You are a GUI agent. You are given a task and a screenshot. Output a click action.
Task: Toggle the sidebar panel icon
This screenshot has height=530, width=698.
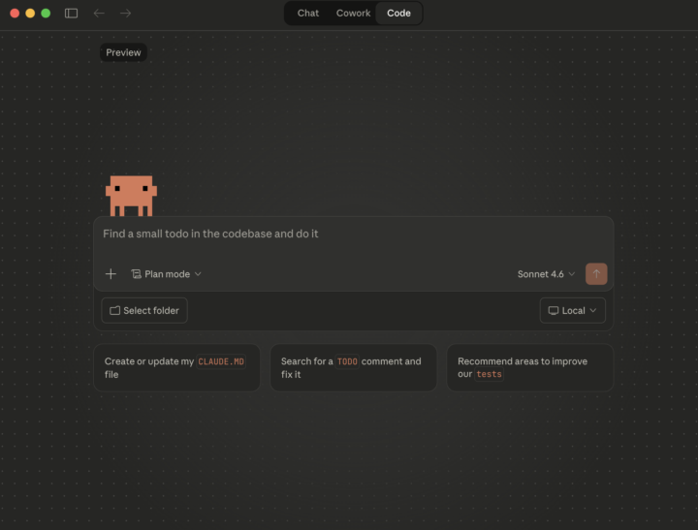[x=71, y=14]
